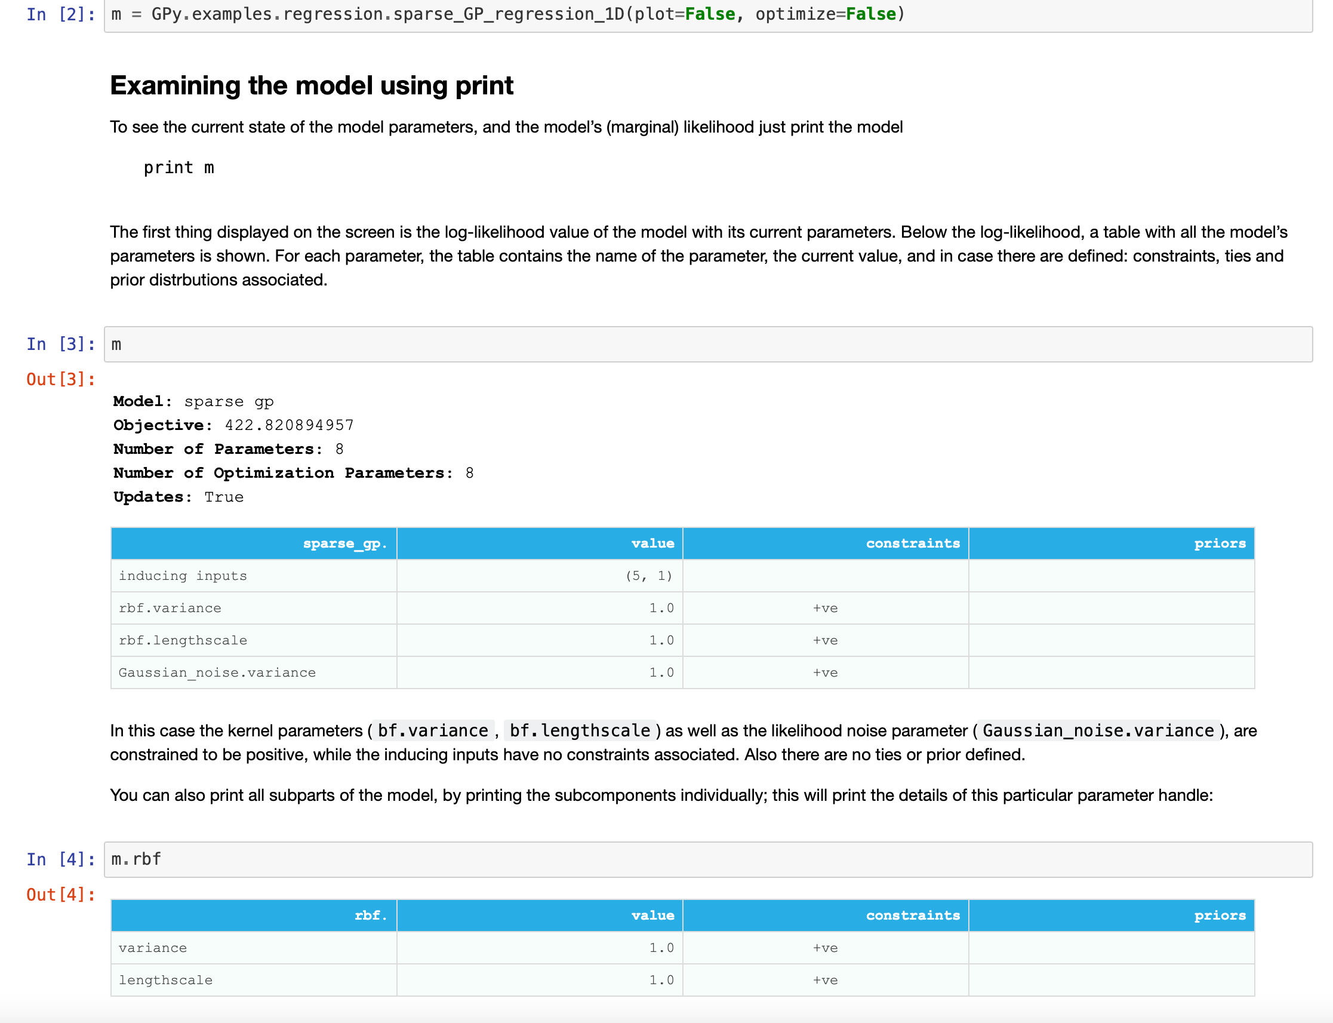Click the Out[4] output prompt
Screen dimensions: 1333x1023
pyautogui.click(x=60, y=895)
